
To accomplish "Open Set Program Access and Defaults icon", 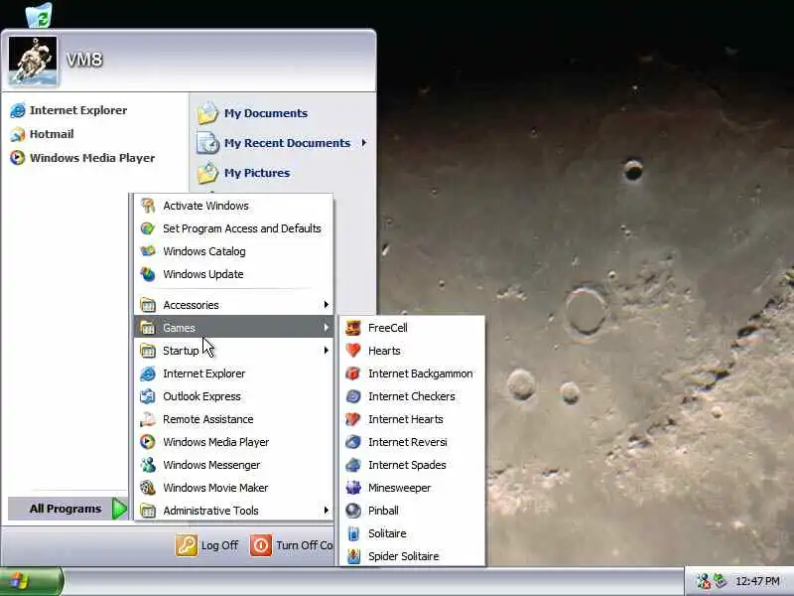I will click(x=147, y=228).
